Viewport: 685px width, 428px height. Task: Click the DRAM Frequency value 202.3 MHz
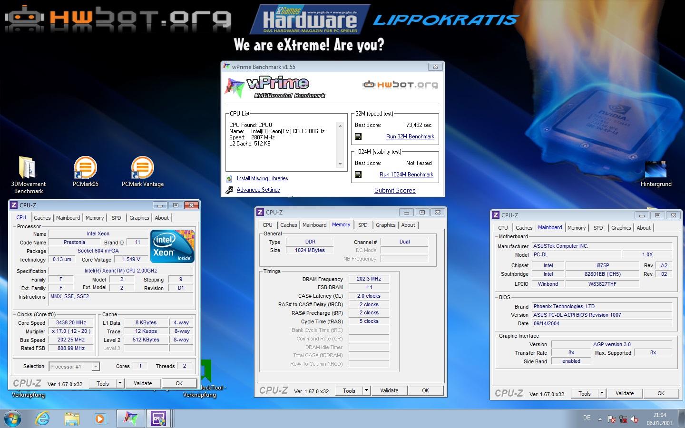pos(369,279)
